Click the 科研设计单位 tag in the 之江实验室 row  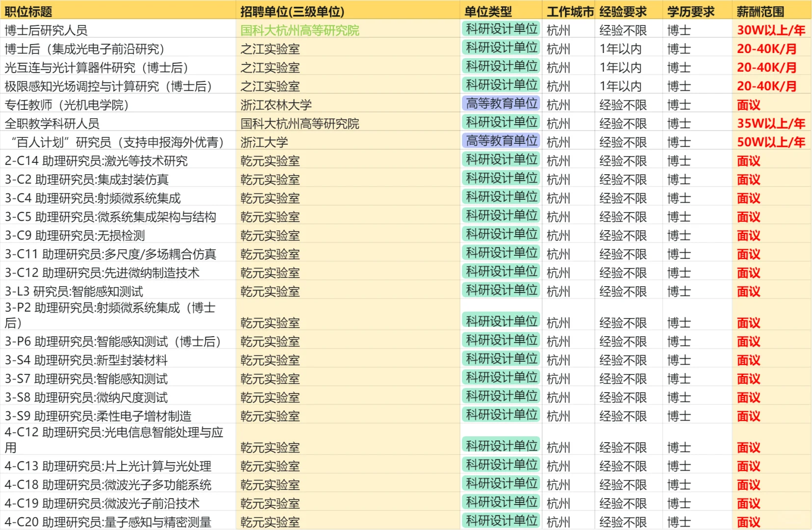(x=501, y=48)
